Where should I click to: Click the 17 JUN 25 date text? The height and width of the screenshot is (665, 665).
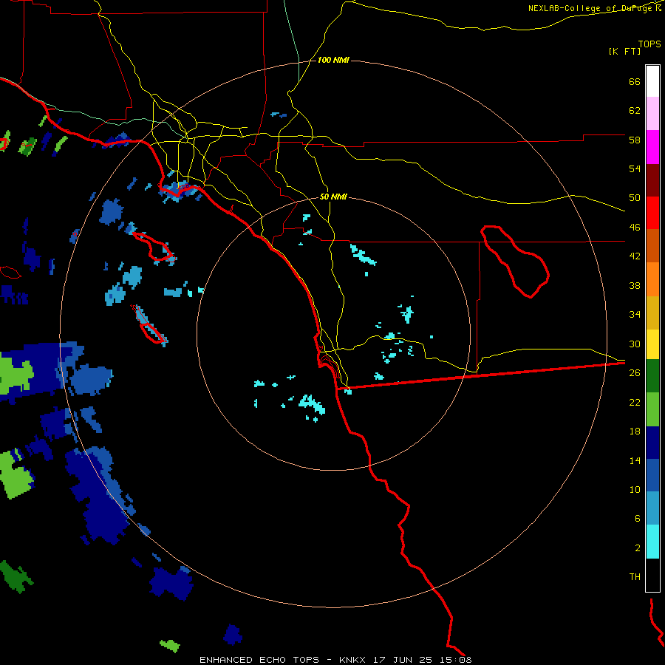pyautogui.click(x=403, y=660)
